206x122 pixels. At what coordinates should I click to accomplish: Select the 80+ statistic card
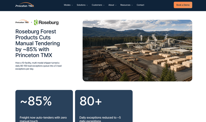(x=104, y=106)
